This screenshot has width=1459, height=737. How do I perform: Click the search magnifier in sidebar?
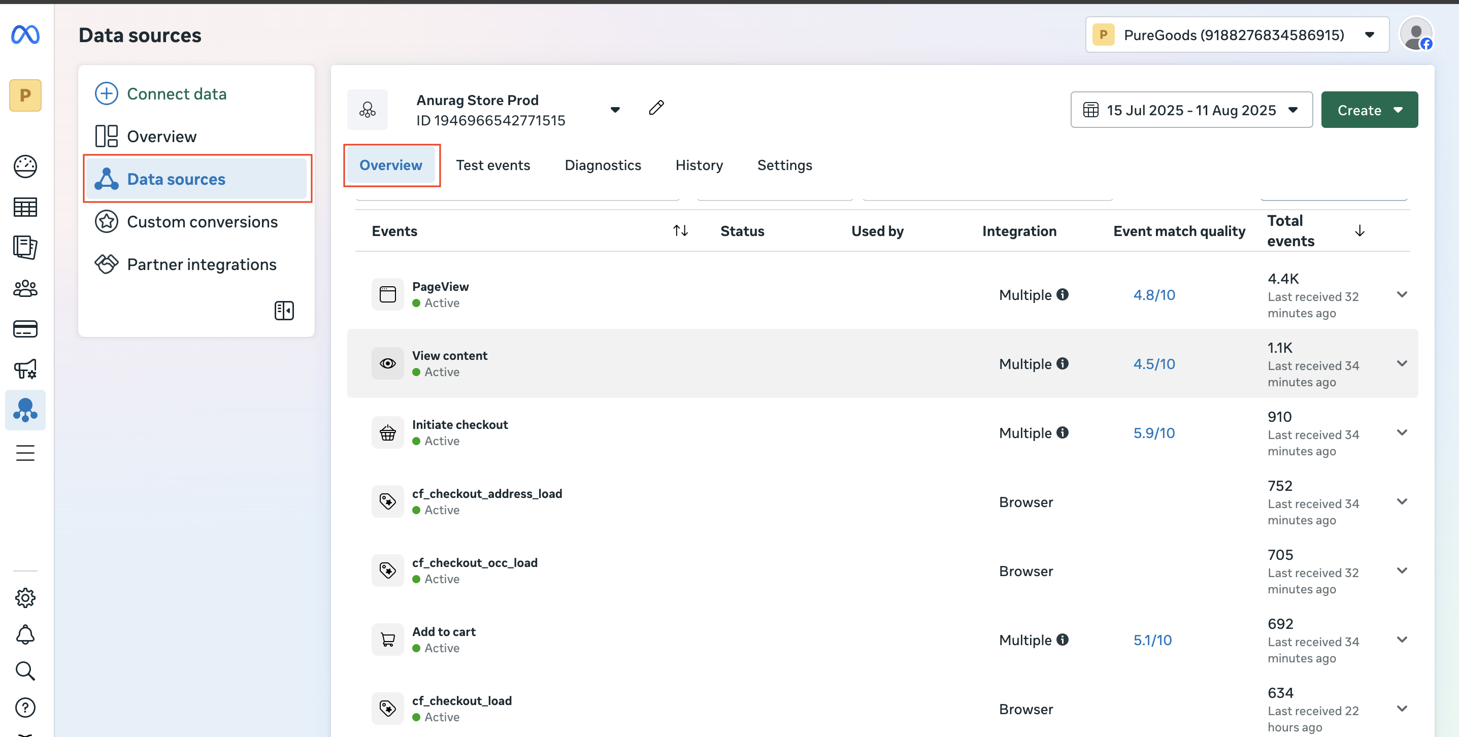tap(25, 671)
